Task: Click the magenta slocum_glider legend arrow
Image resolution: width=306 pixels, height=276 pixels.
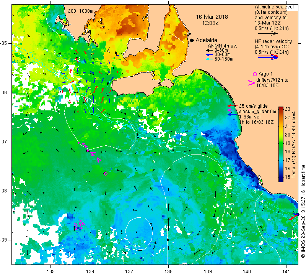Action: tap(232, 110)
